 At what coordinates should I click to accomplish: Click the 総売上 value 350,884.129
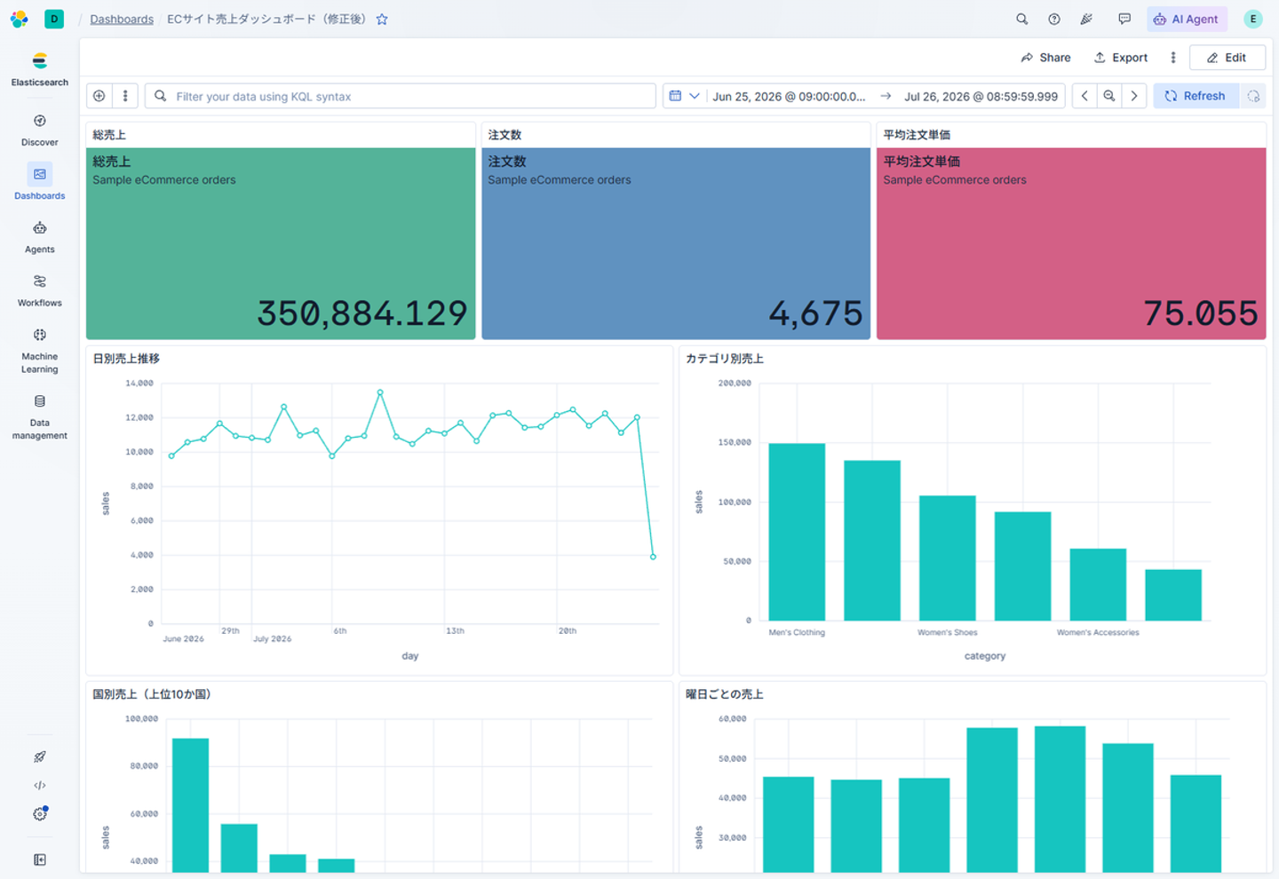pyautogui.click(x=361, y=313)
